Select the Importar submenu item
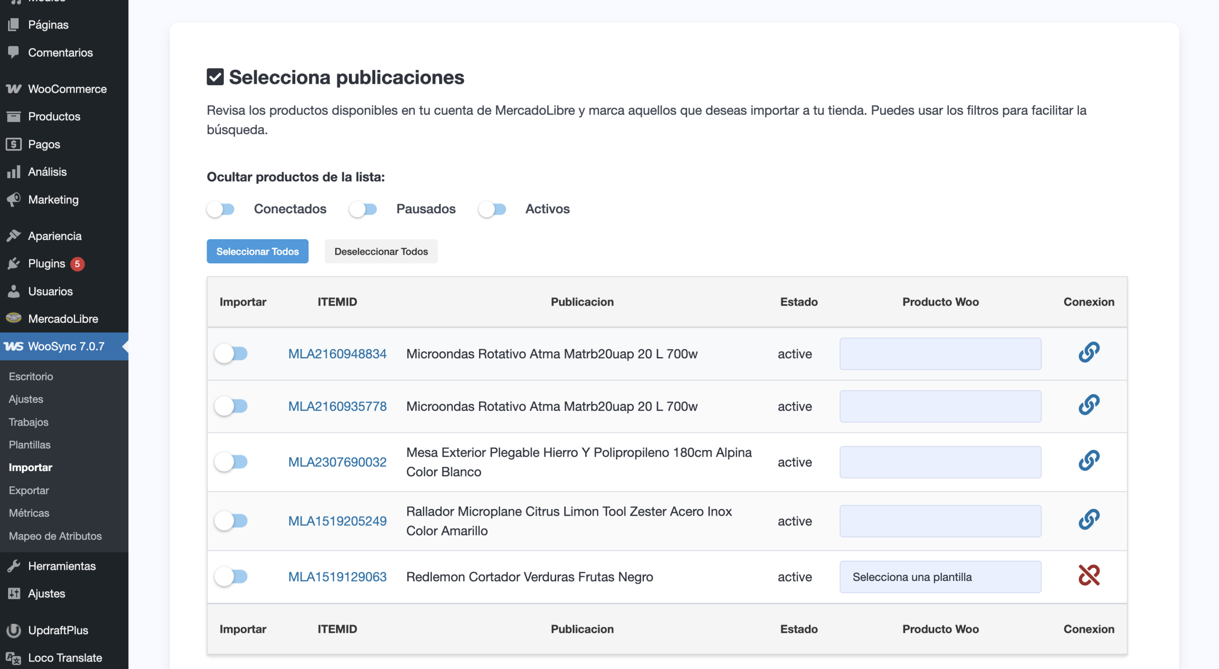 [x=30, y=468]
